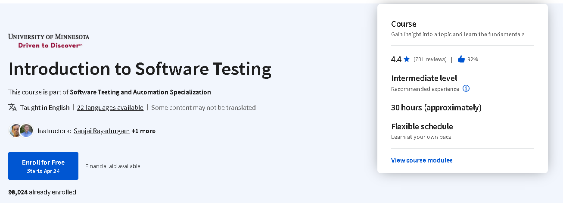Click the thumbs-up icon beside 92%
The height and width of the screenshot is (203, 563).
click(461, 59)
